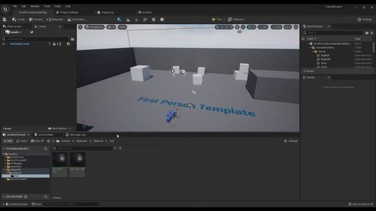Open the Help menu
This screenshot has width=376, height=211.
68,6
